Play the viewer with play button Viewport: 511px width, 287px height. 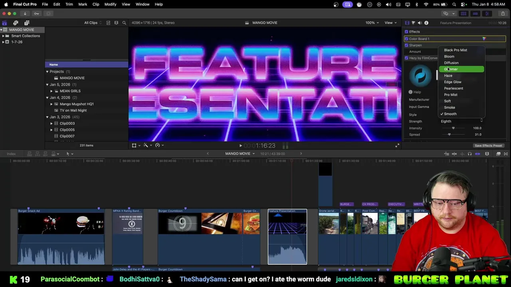240,146
